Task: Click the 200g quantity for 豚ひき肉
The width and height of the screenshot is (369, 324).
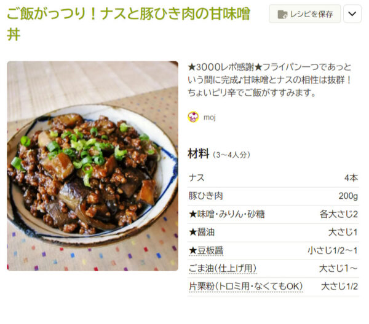Action: [x=348, y=196]
